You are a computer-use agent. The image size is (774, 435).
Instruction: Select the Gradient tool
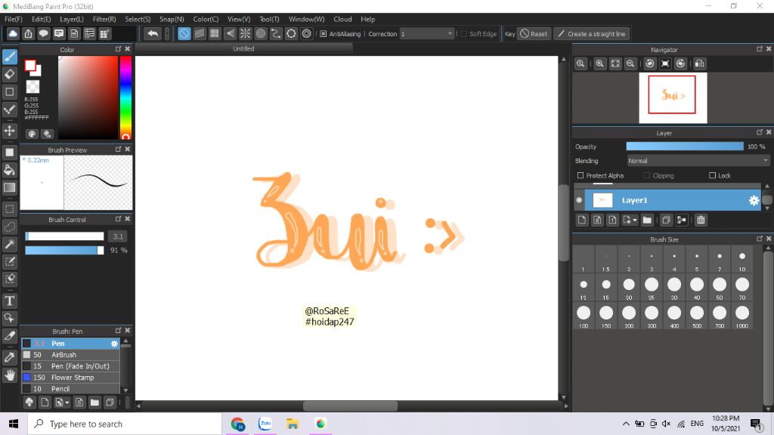10,187
